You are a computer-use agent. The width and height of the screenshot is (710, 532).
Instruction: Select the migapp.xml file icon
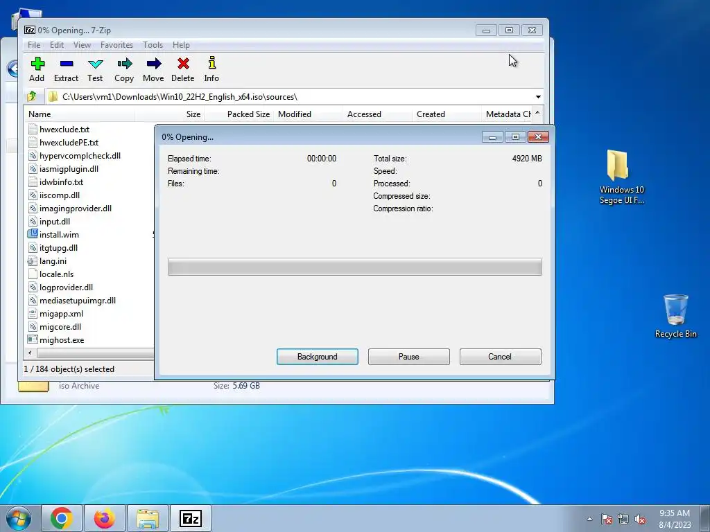coord(32,314)
